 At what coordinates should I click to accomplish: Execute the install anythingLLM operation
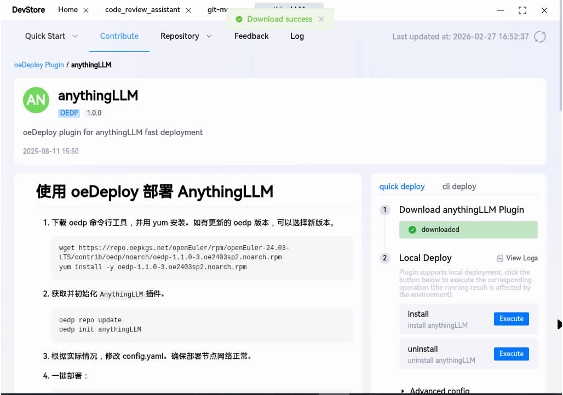pos(511,319)
